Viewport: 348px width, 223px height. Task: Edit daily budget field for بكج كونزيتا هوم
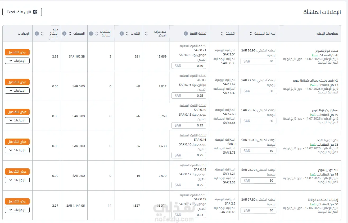pos(258,151)
